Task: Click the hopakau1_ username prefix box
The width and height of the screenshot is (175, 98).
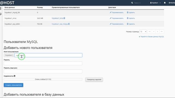Action: click(9, 55)
